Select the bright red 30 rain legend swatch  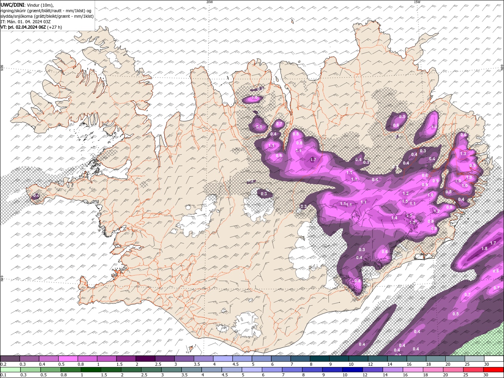(493, 369)
